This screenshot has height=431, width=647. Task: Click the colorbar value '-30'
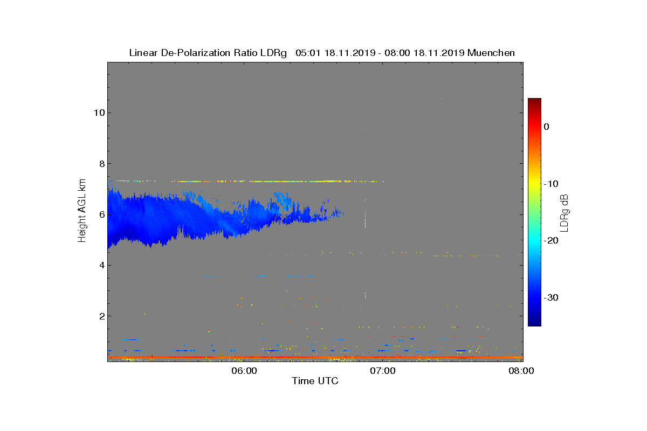(x=550, y=297)
